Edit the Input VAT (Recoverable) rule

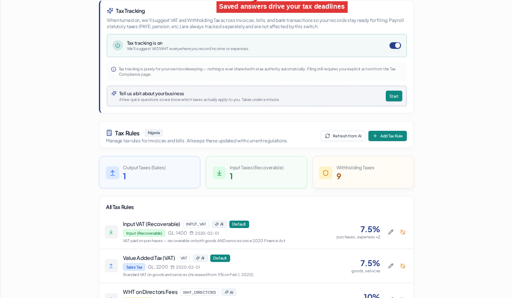[x=391, y=232]
